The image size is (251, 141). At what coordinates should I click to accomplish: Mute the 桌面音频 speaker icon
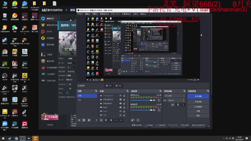pyautogui.click(x=154, y=110)
